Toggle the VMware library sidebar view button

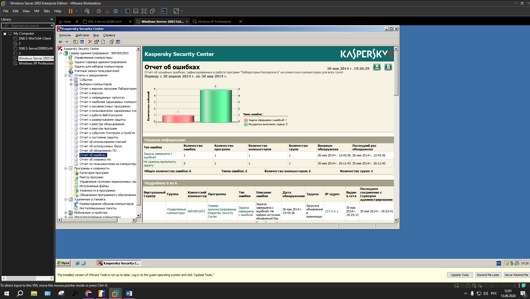pos(127,11)
